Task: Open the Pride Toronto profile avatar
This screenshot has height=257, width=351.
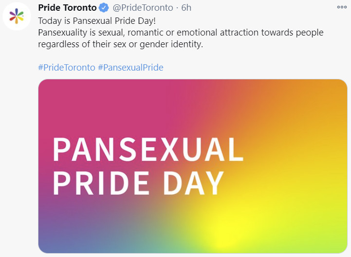Action: 17,16
